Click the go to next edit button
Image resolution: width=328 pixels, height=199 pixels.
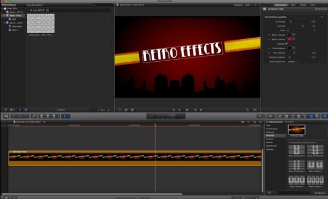(x=201, y=110)
